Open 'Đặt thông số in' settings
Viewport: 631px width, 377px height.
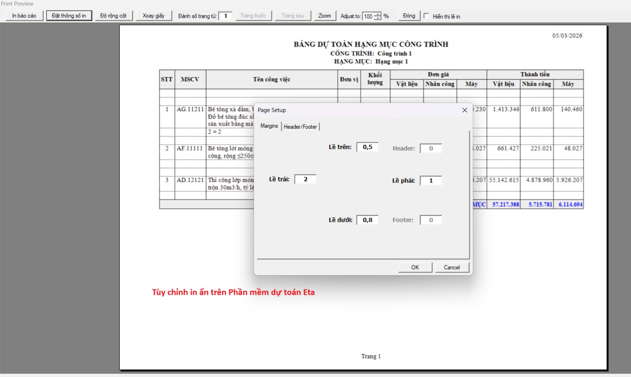[x=69, y=16]
